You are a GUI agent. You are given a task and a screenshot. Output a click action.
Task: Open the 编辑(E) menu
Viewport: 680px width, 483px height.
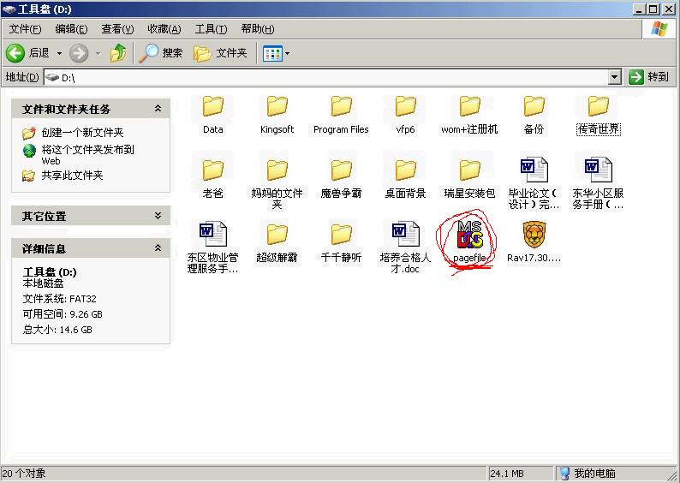[71, 29]
